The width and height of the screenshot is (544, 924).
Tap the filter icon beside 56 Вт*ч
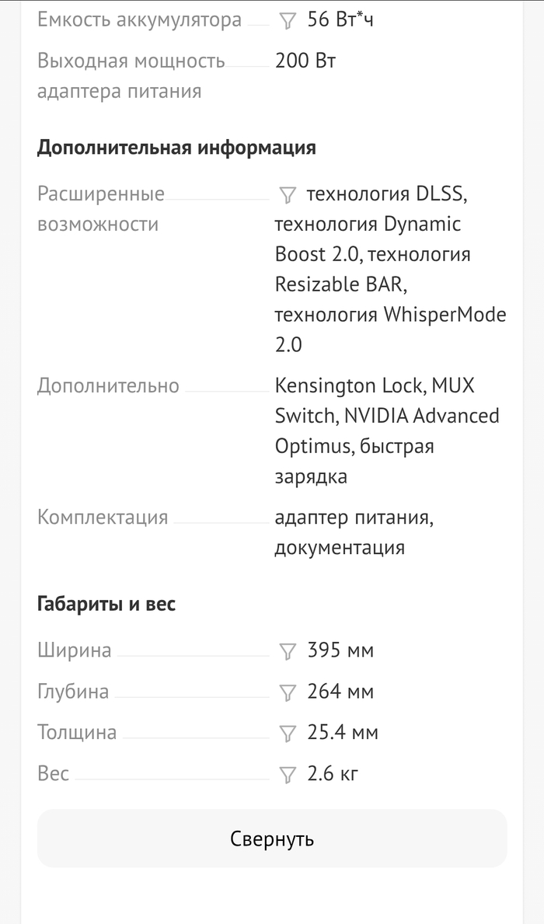288,21
